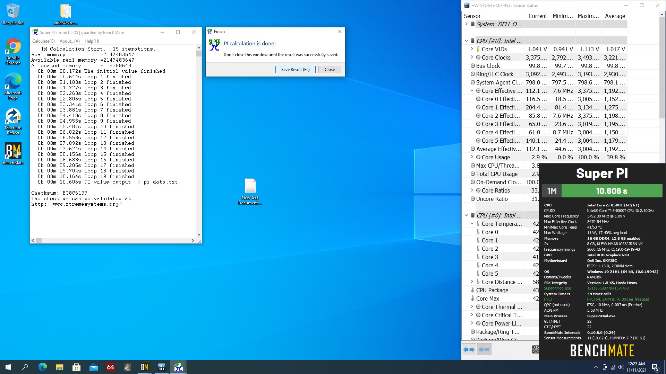Click the HWiNFO icon in the taskbar
The height and width of the screenshot is (374, 666).
pos(162,367)
